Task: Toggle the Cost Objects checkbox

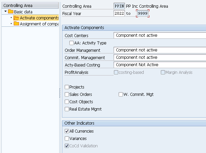Action: click(67, 102)
